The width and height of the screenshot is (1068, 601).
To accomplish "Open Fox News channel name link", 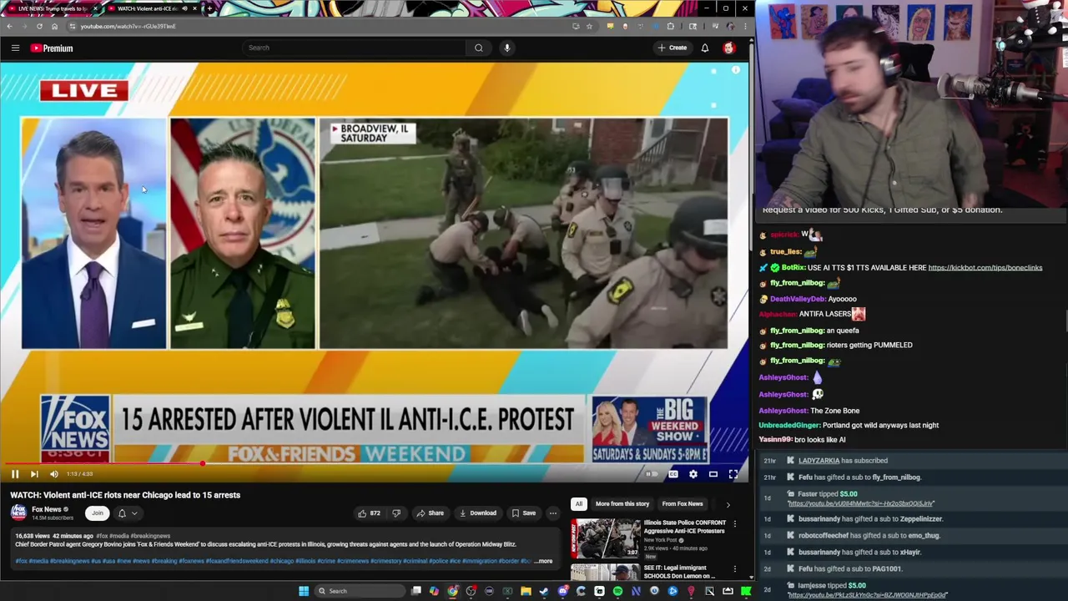I will pyautogui.click(x=47, y=509).
